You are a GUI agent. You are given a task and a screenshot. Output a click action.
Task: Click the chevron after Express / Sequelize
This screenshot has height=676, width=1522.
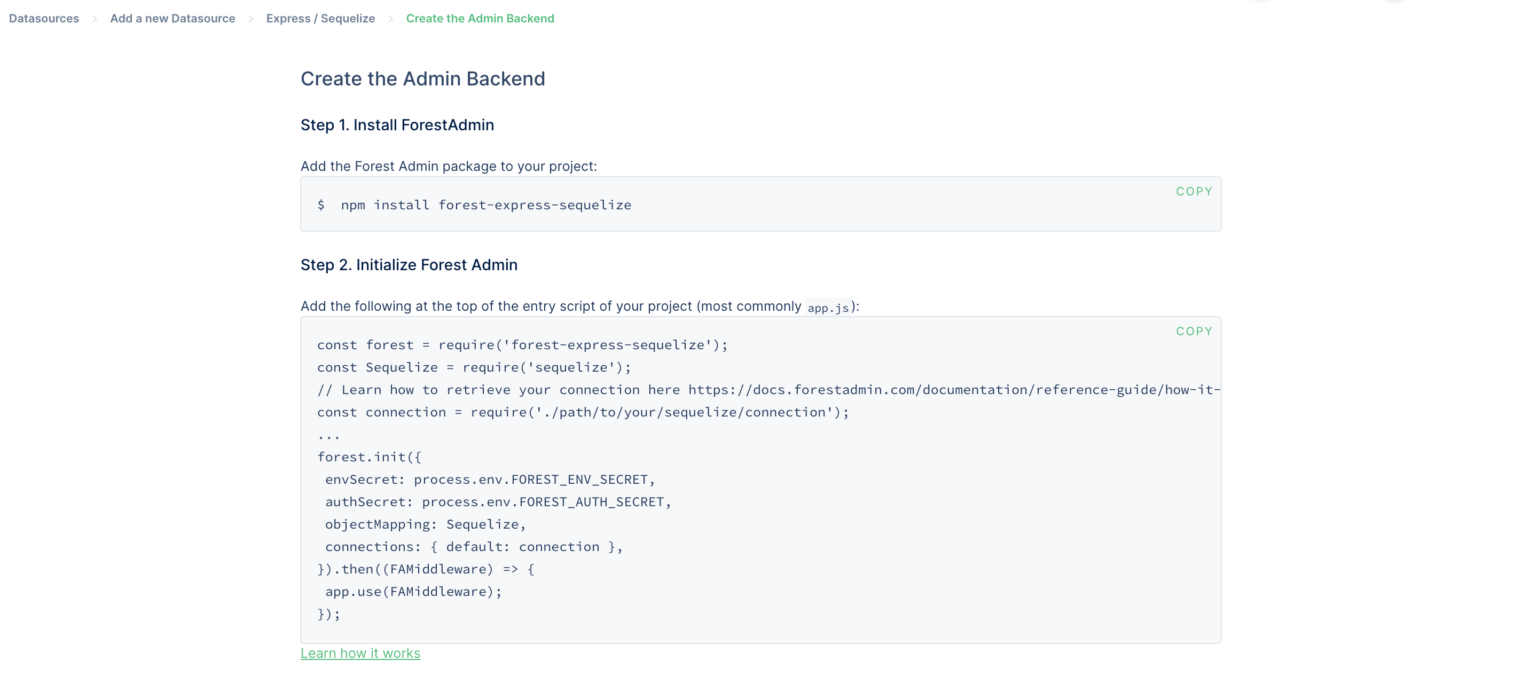coord(390,19)
